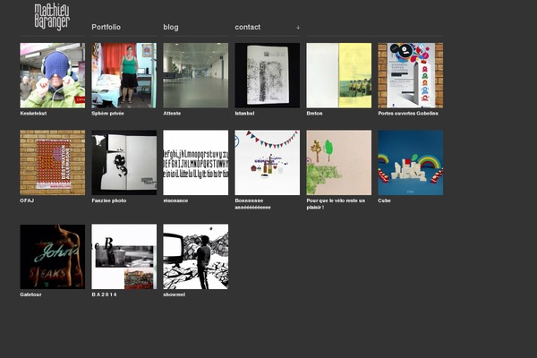
Task: Click 'Pour que le vélo reste un plaisir !' title
Action: tap(336, 204)
